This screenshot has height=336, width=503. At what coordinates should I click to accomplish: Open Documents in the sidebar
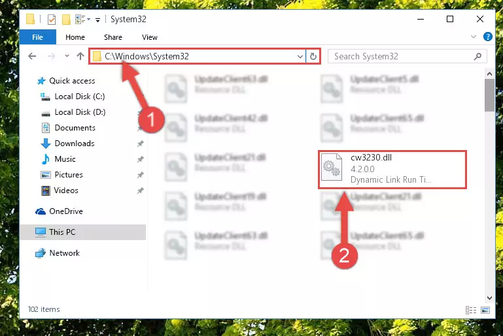(x=75, y=128)
